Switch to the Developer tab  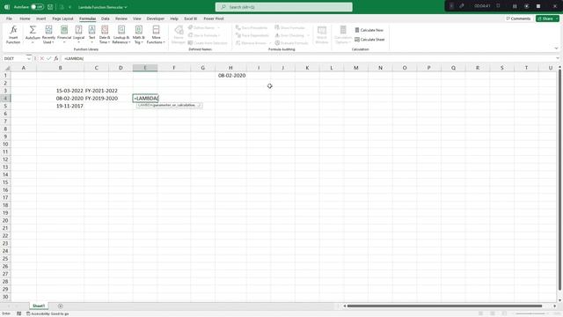pyautogui.click(x=156, y=18)
